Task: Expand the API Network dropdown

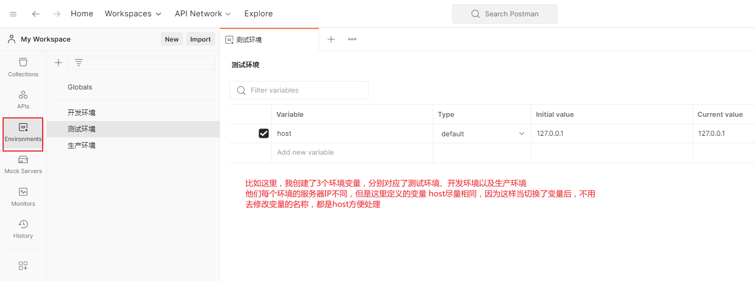Action: tap(203, 14)
